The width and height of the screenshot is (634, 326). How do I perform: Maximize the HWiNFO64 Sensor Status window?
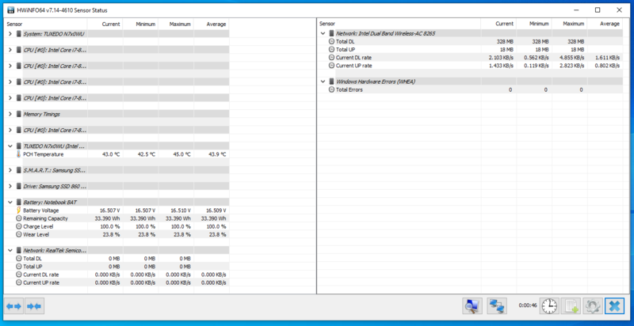click(x=598, y=10)
